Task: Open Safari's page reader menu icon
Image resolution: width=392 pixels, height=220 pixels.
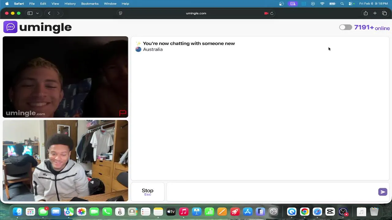Action: click(120, 13)
